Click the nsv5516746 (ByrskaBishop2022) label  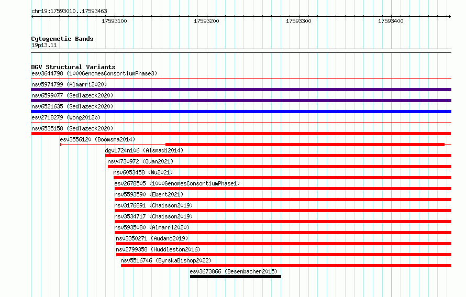point(166,260)
